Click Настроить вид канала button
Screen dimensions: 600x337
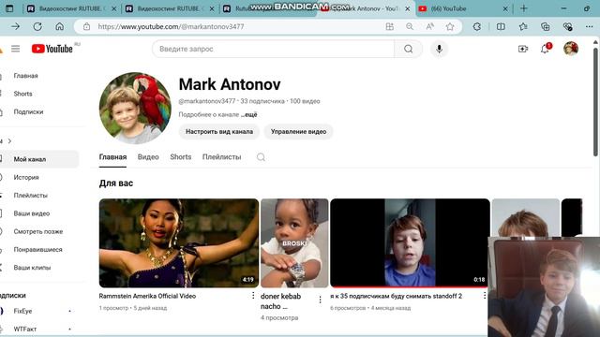point(219,131)
